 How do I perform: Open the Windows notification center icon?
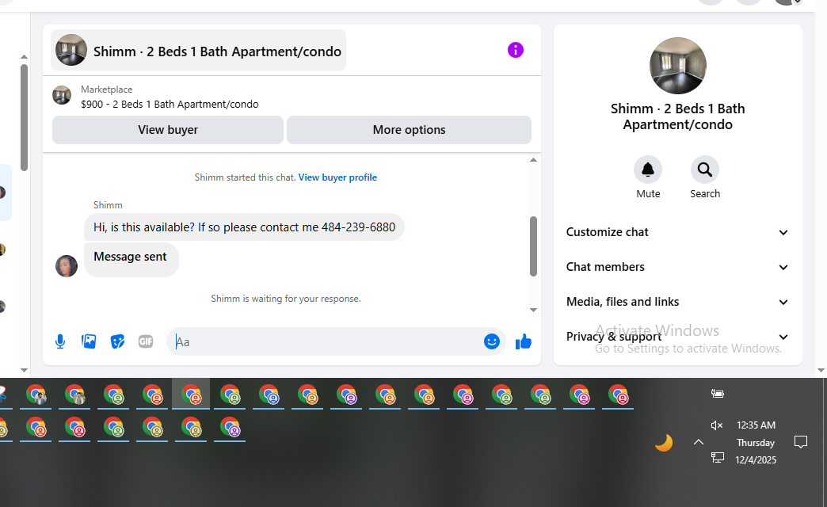point(801,442)
